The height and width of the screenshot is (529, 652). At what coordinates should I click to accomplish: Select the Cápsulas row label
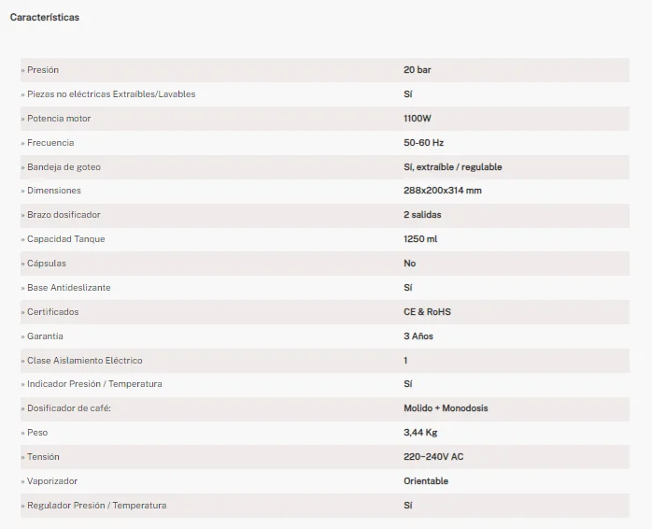[46, 264]
